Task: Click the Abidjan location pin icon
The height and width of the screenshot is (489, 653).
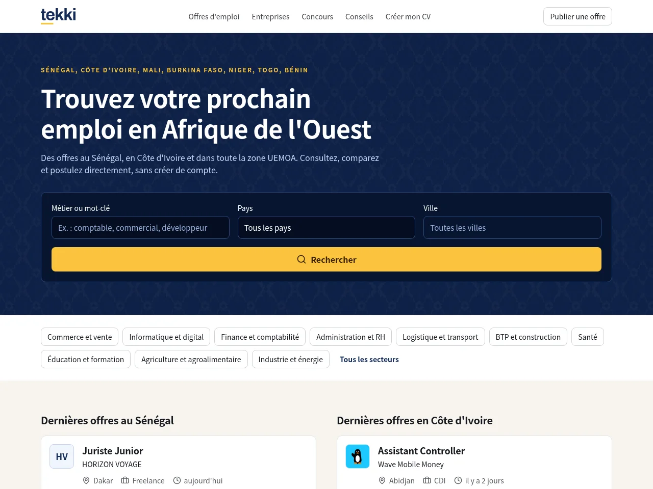Action: 382,480
